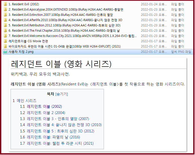Click date cell of 바이오하자드 무한의 어둠 row
Viewport: 195px width, 155px height.
(154, 46)
